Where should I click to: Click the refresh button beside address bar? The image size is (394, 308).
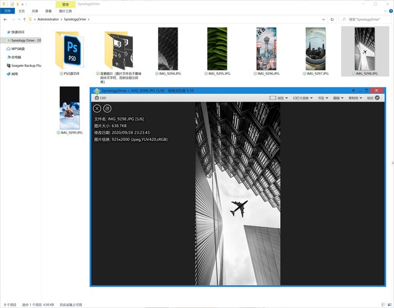(332, 19)
